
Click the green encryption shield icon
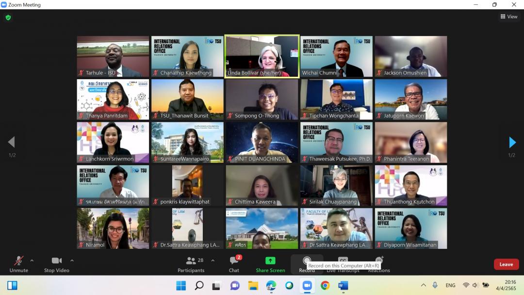[8, 17]
